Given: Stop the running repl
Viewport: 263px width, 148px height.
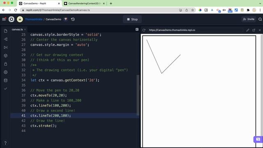Looking at the screenshot, I should pyautogui.click(x=132, y=19).
